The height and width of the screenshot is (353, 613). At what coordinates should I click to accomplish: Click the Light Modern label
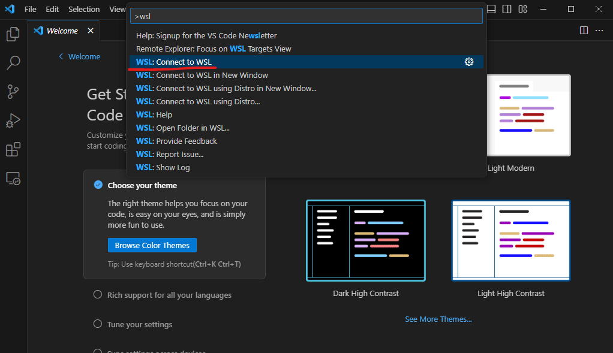tap(511, 168)
